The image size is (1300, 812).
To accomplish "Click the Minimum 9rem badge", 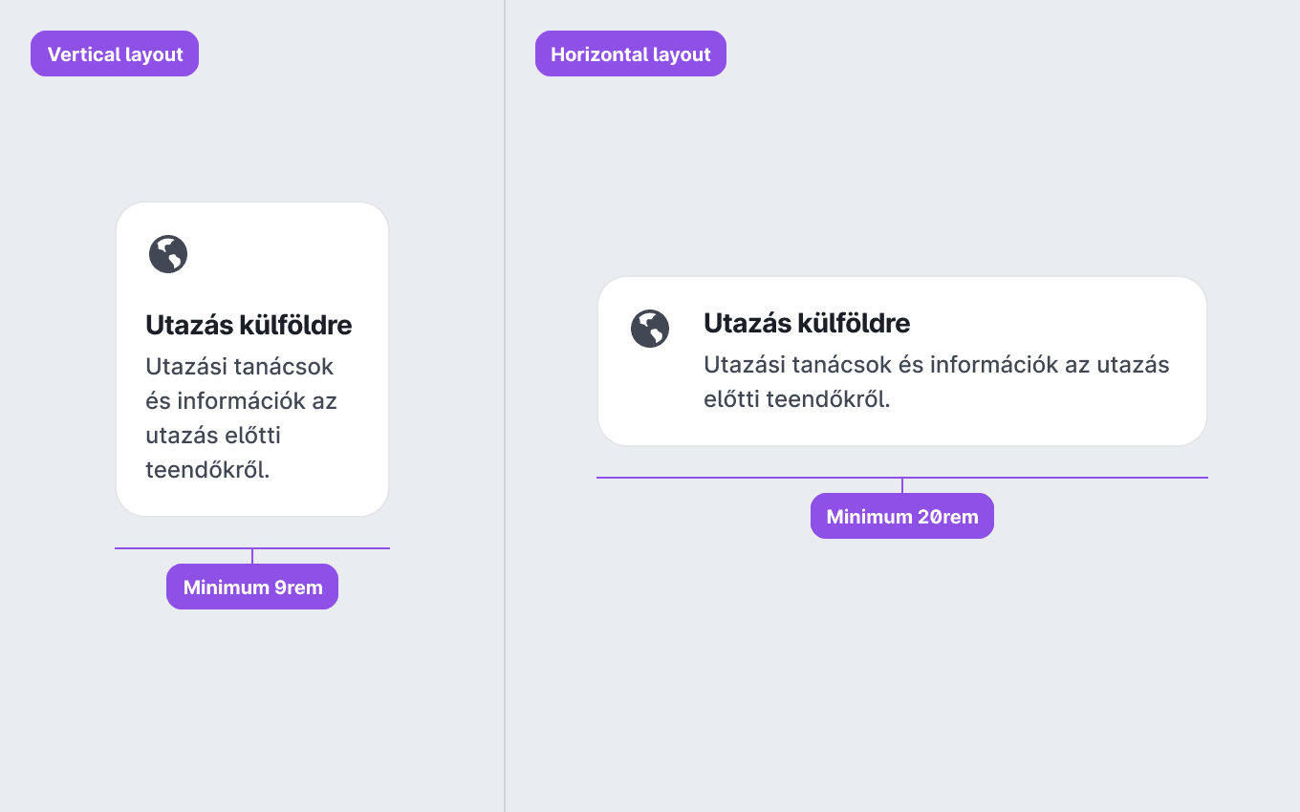I will (252, 587).
